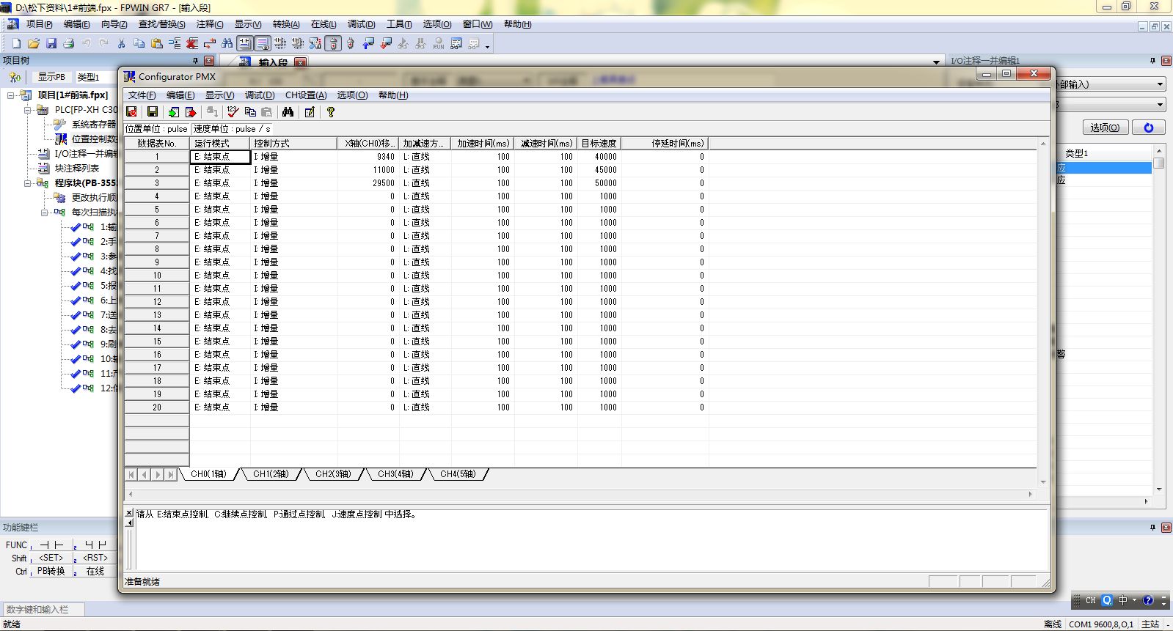Screen dimensions: 1173x631
Task: Copy selection in FPWIN GR7 main toolbar
Action: 139,43
